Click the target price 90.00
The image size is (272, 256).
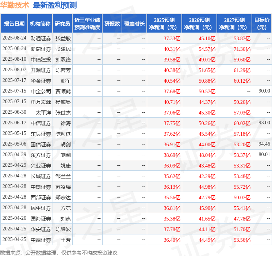[x=264, y=91]
